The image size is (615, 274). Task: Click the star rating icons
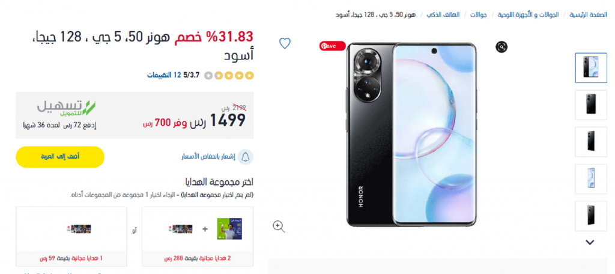pyautogui.click(x=229, y=75)
